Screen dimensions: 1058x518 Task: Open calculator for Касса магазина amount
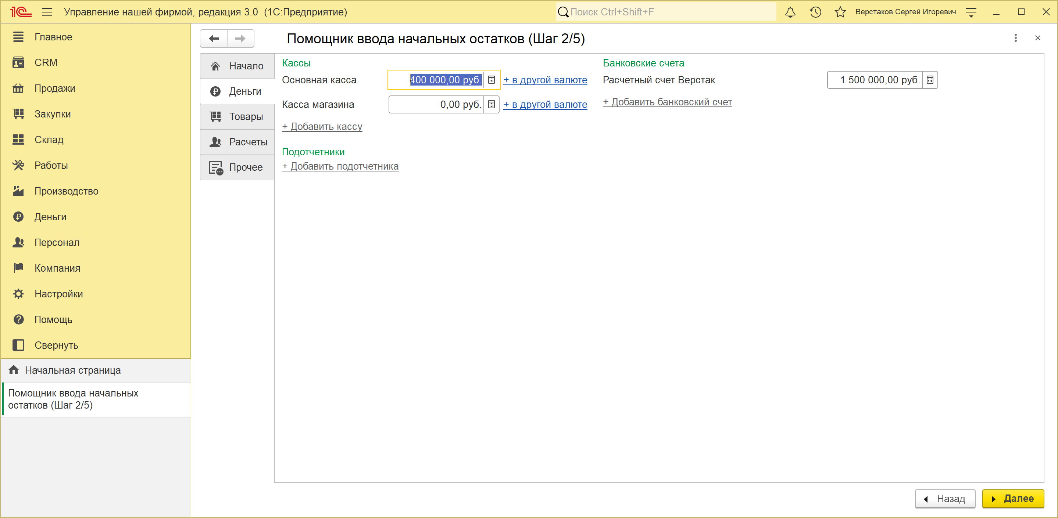(491, 105)
